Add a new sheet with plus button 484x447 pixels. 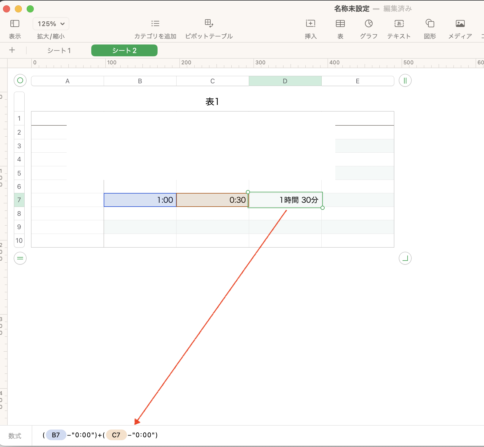(12, 50)
